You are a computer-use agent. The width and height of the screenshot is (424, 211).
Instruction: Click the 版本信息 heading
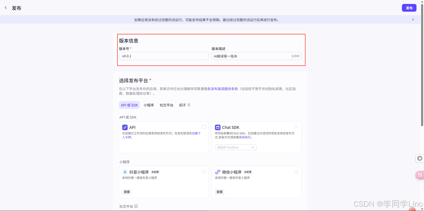(129, 41)
